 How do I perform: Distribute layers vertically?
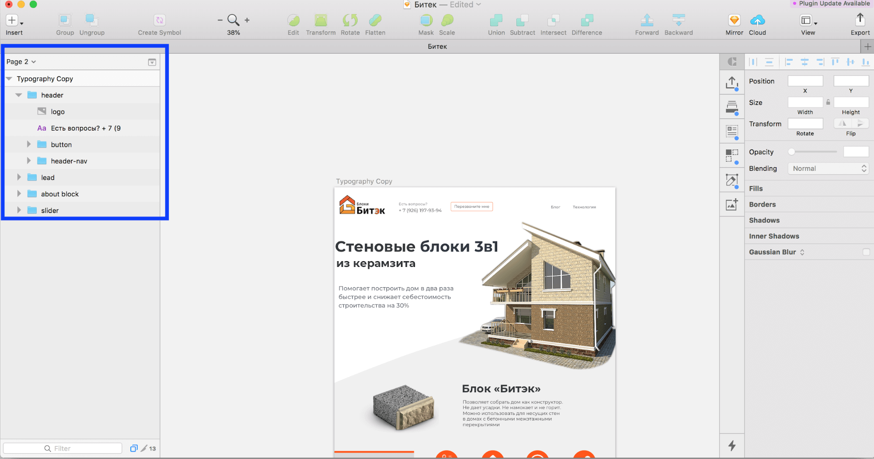[769, 62]
